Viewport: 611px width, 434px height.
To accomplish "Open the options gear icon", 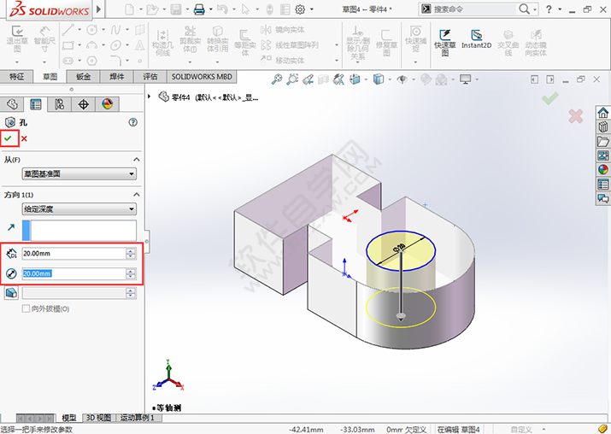I will [x=300, y=9].
